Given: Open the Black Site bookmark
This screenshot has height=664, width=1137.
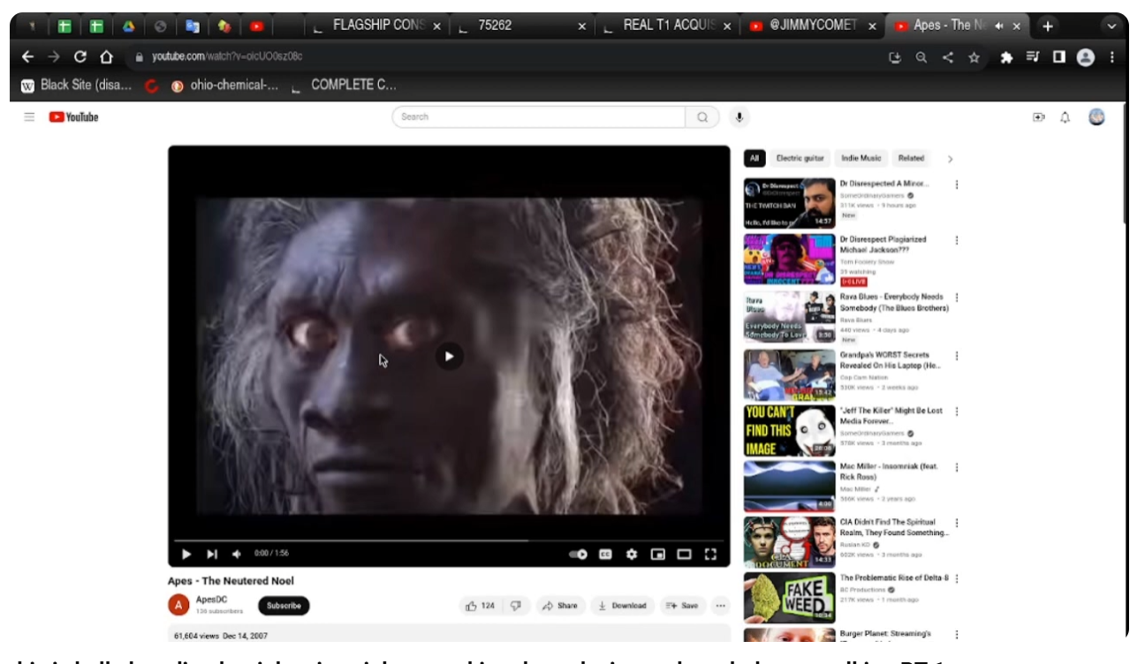Looking at the screenshot, I should (x=76, y=85).
